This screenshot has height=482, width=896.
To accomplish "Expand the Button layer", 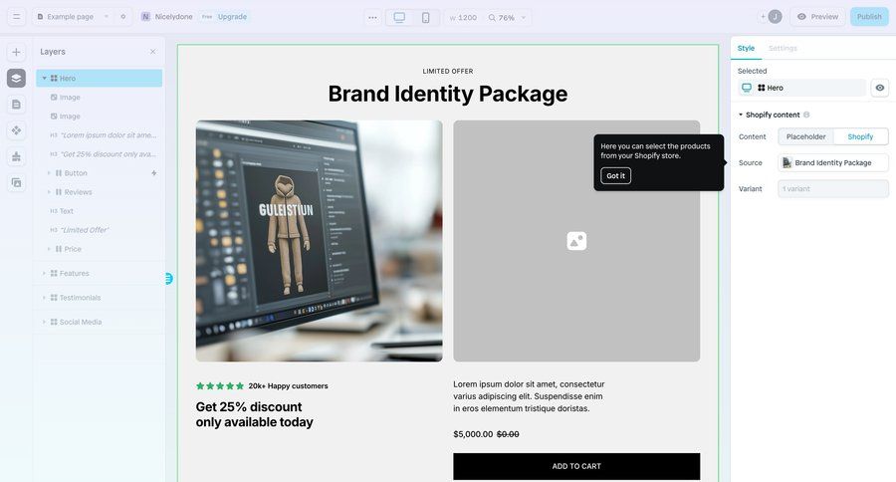I will [49, 172].
